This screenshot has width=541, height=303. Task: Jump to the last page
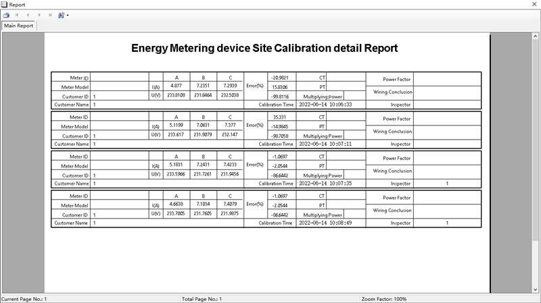pos(49,14)
